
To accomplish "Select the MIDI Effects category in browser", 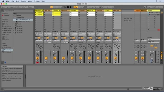I will pyautogui.click(x=7, y=30).
